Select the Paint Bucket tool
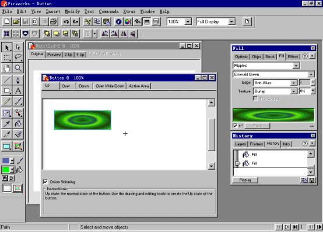323x232 pixels. (18, 124)
